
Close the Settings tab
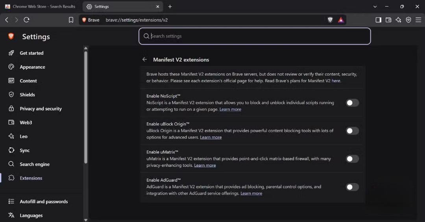(x=158, y=7)
